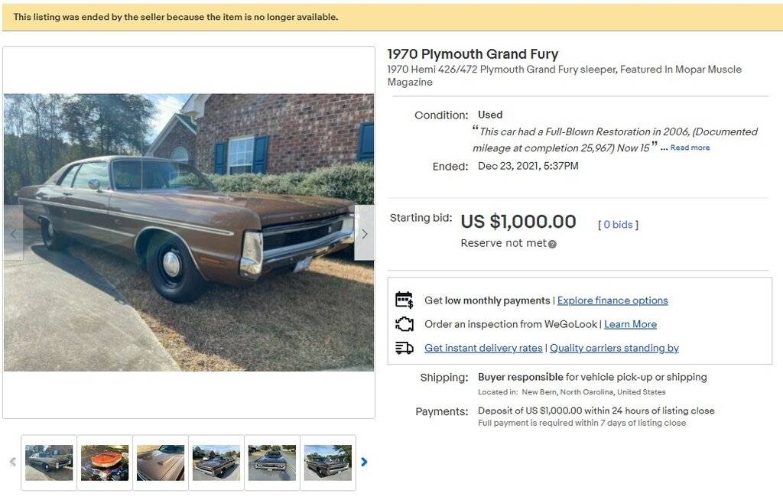Open Explore finance options

[612, 300]
